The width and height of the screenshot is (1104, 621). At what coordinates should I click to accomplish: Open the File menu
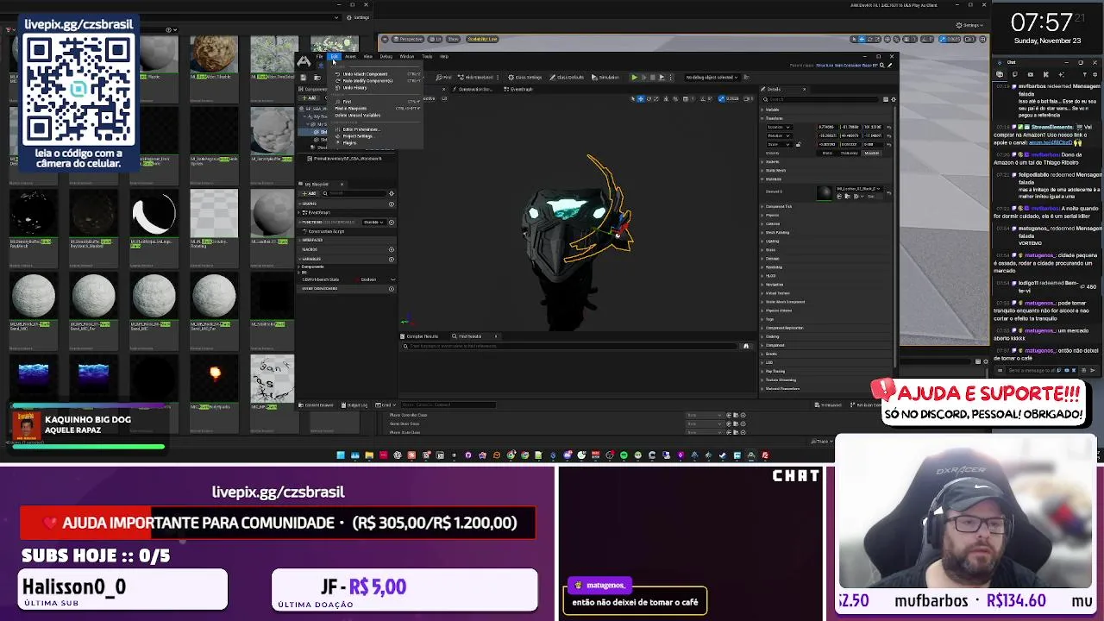click(319, 56)
